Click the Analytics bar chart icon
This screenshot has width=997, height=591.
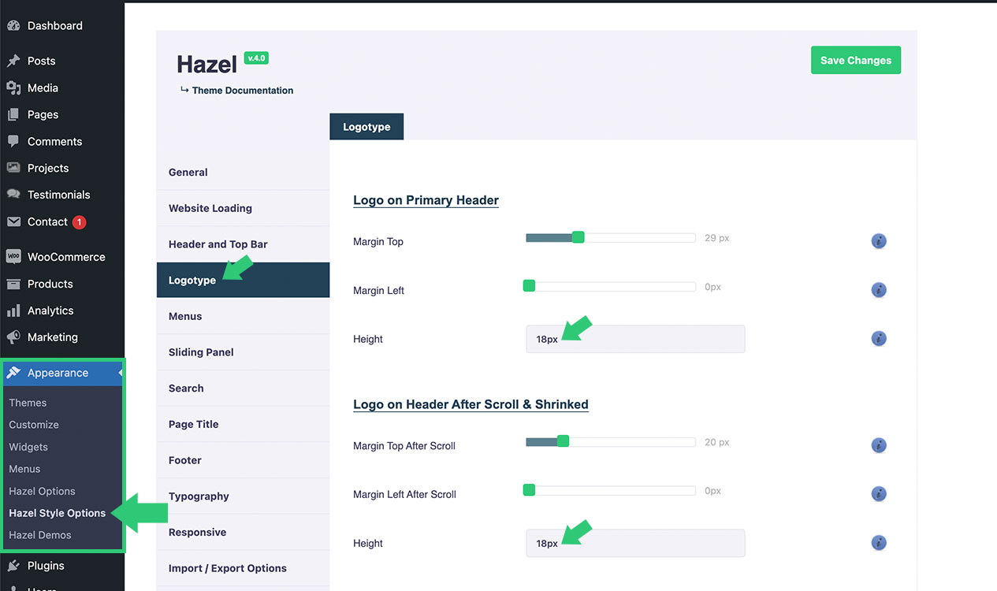pyautogui.click(x=13, y=310)
